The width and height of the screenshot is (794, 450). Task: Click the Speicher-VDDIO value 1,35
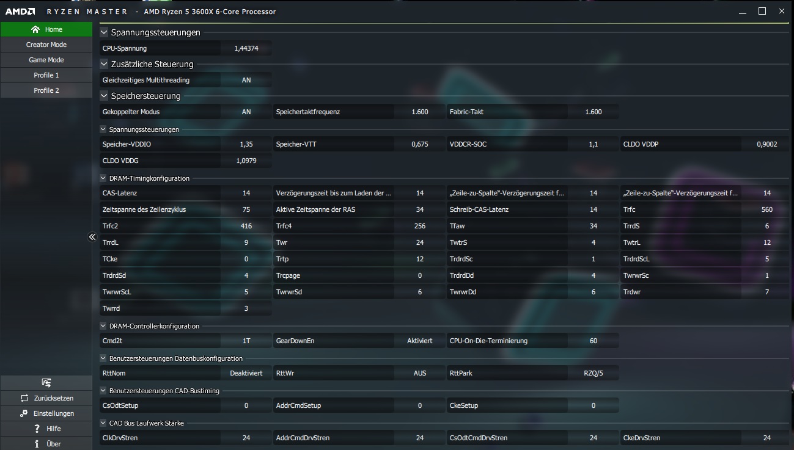point(246,145)
